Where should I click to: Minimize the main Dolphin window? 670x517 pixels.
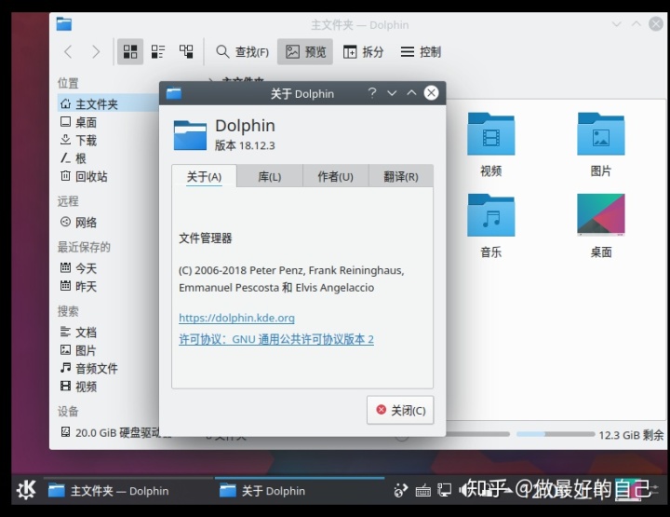click(617, 24)
